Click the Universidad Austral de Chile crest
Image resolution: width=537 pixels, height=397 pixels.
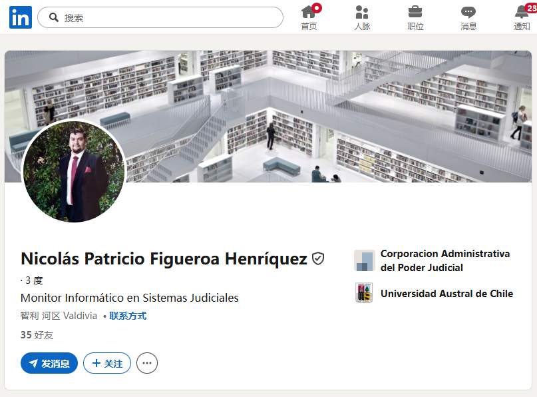pyautogui.click(x=364, y=293)
